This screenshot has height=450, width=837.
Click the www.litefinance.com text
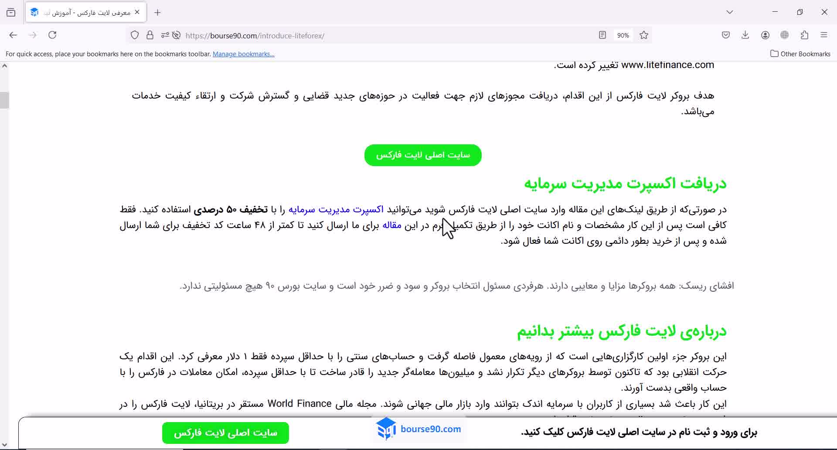(x=667, y=65)
